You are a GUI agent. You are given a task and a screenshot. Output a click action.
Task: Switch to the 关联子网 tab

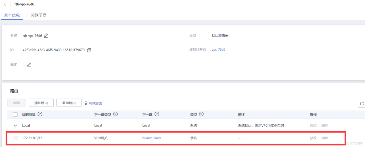click(39, 15)
